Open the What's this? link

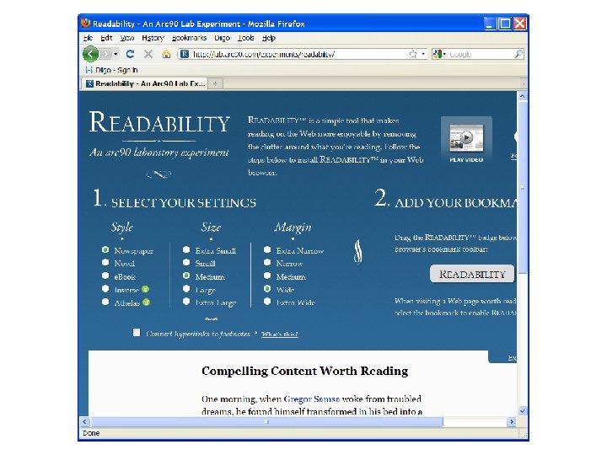pyautogui.click(x=280, y=335)
